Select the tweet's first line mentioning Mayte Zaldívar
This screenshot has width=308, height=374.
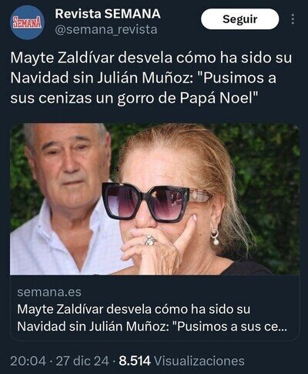tap(151, 59)
